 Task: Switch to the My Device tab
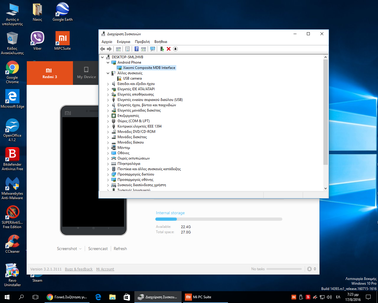[86, 73]
